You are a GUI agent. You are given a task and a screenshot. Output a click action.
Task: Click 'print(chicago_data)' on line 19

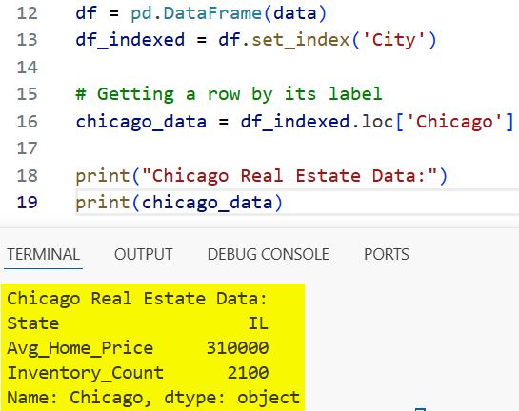point(179,203)
